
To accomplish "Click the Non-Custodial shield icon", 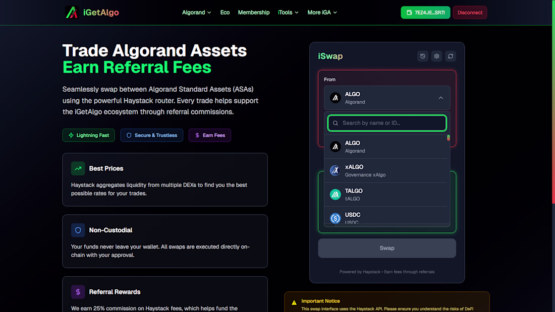I will coord(78,230).
